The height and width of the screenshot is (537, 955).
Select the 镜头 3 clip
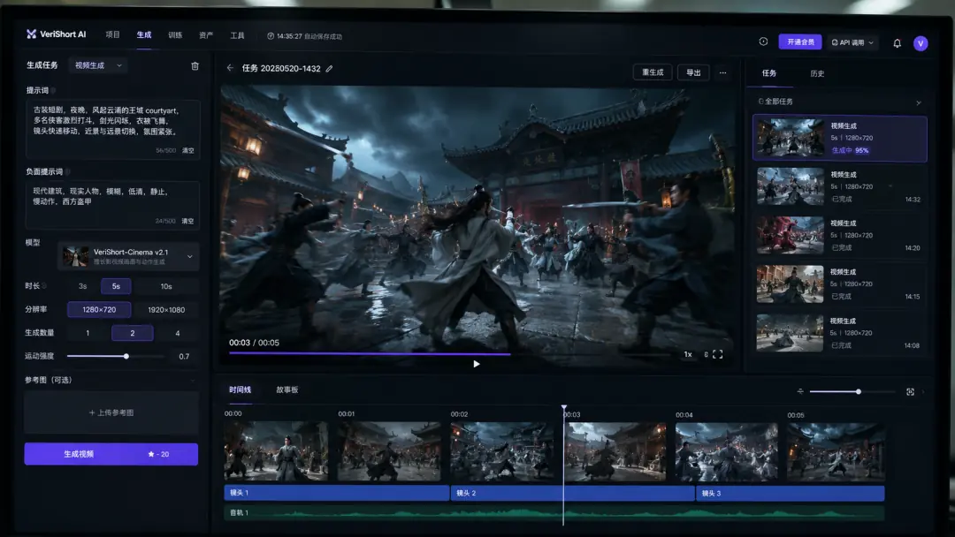point(791,493)
